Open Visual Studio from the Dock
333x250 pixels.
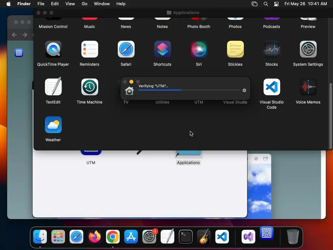click(248, 237)
